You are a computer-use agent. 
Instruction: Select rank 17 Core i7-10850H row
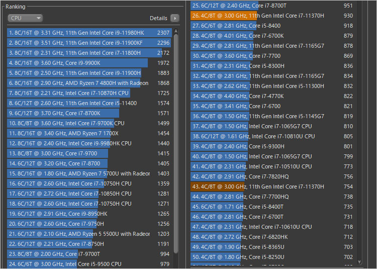pos(89,194)
